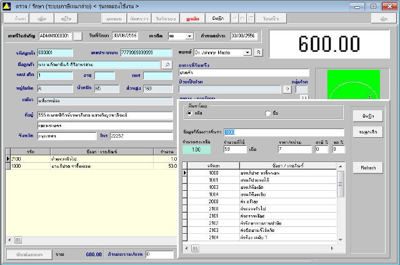Screen dimensions: 400x265
Task: Select the ชื่อ search-by radio button
Action: tap(268, 113)
